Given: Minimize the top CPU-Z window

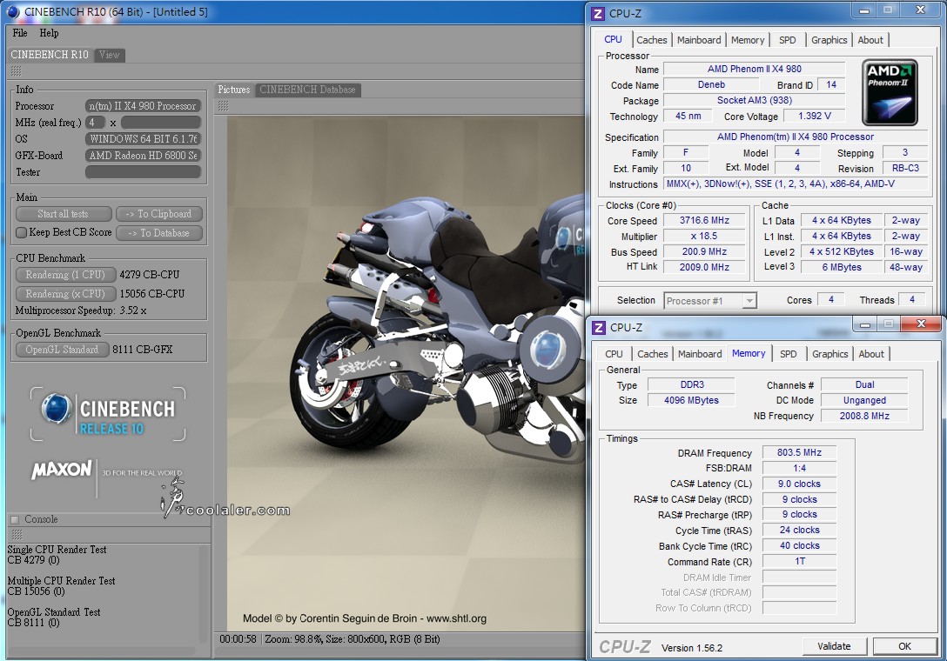Looking at the screenshot, I should (x=864, y=10).
